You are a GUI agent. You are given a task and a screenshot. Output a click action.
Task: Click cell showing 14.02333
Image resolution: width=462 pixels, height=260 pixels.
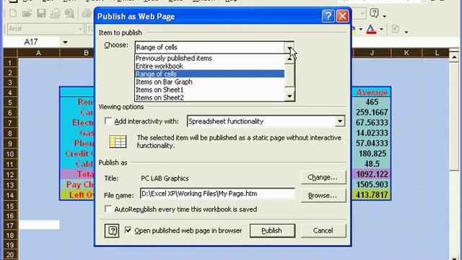coord(372,133)
